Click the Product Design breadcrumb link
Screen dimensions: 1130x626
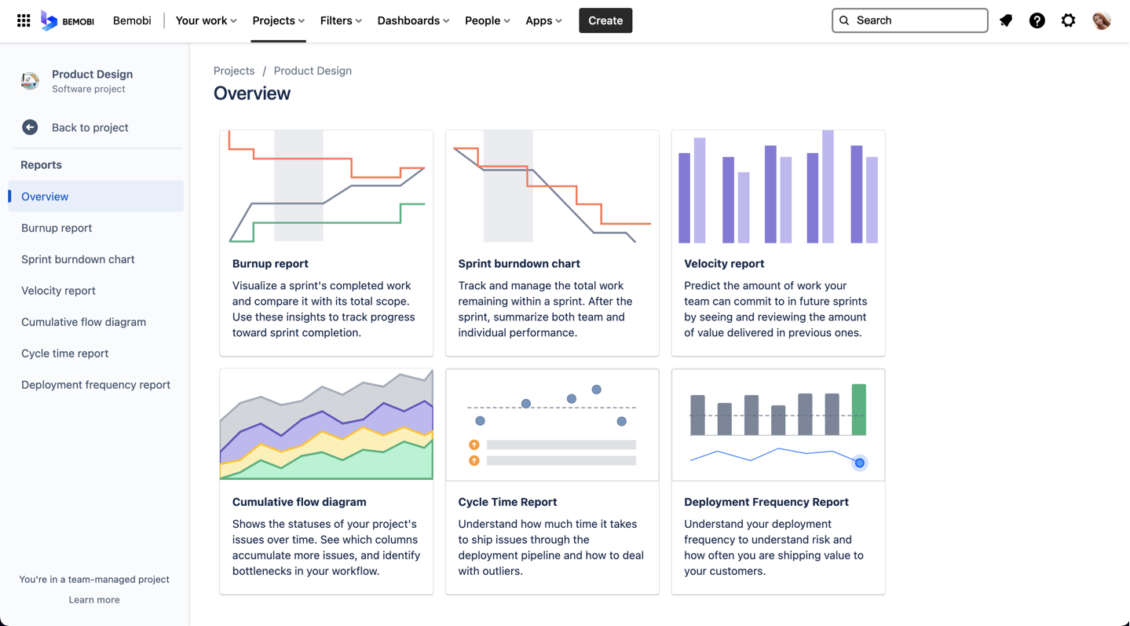pyautogui.click(x=313, y=71)
